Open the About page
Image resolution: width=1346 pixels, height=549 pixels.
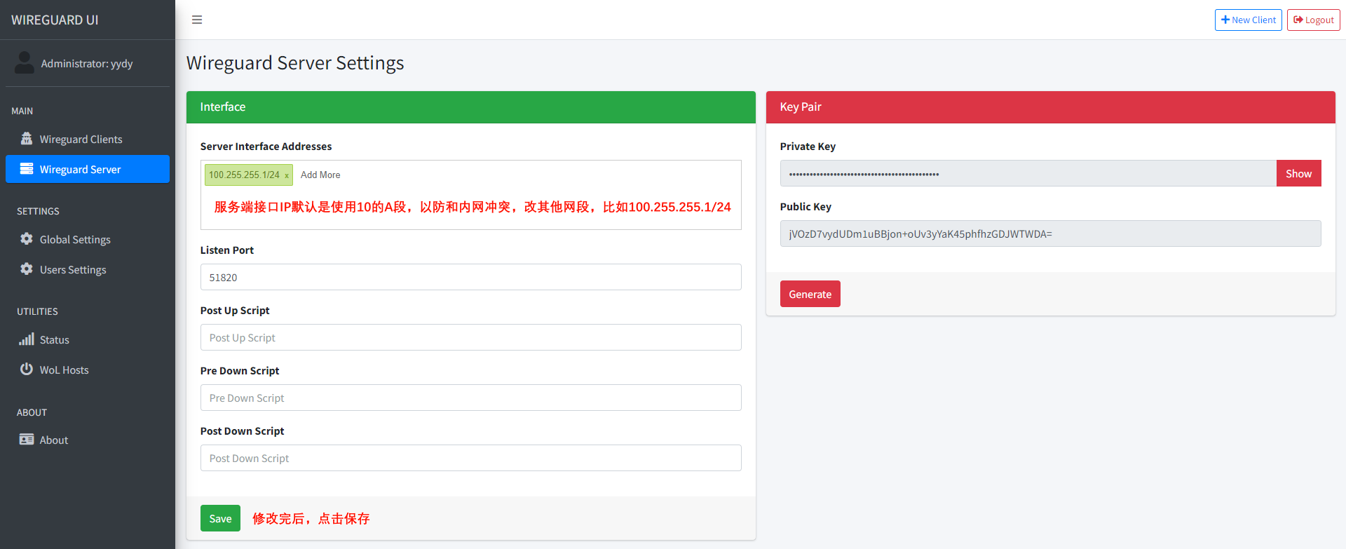point(88,440)
